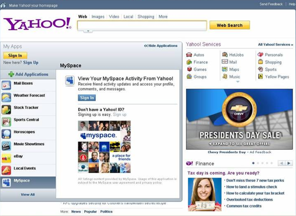Click the green plus Add Applications icon
Image resolution: width=296 pixels, height=216 pixels.
click(11, 74)
